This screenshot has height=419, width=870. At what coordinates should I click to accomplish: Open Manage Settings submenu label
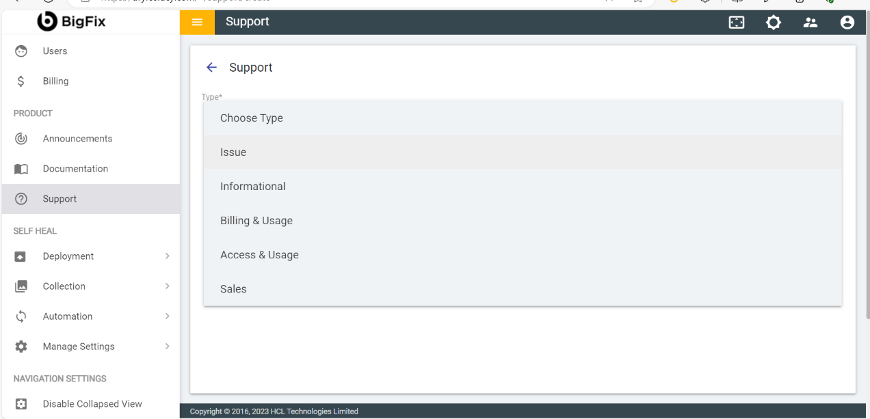pyautogui.click(x=79, y=347)
